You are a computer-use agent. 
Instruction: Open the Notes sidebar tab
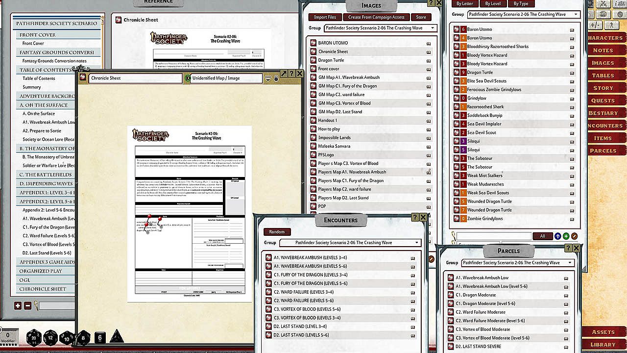603,50
